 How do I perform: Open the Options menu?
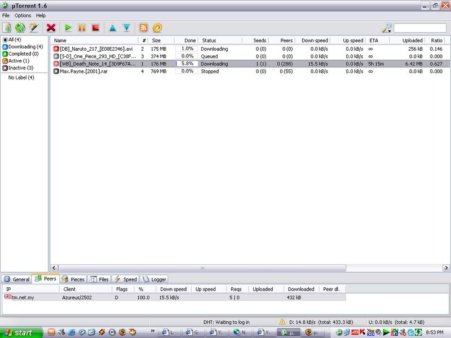coord(23,15)
